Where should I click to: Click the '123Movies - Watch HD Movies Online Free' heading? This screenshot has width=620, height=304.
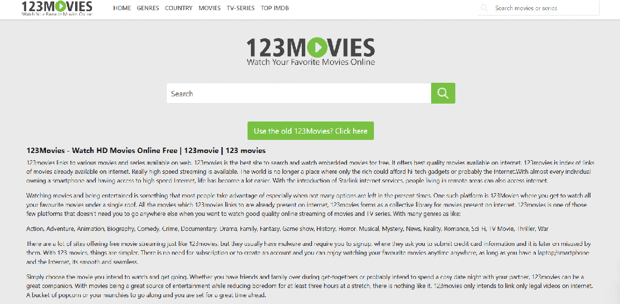coord(146,151)
